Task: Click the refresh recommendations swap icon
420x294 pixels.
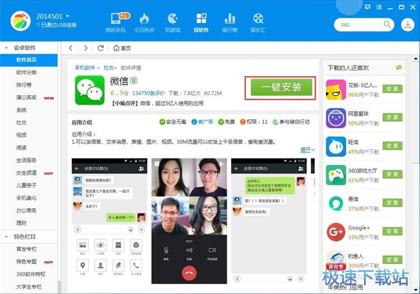Action: pyautogui.click(x=399, y=67)
